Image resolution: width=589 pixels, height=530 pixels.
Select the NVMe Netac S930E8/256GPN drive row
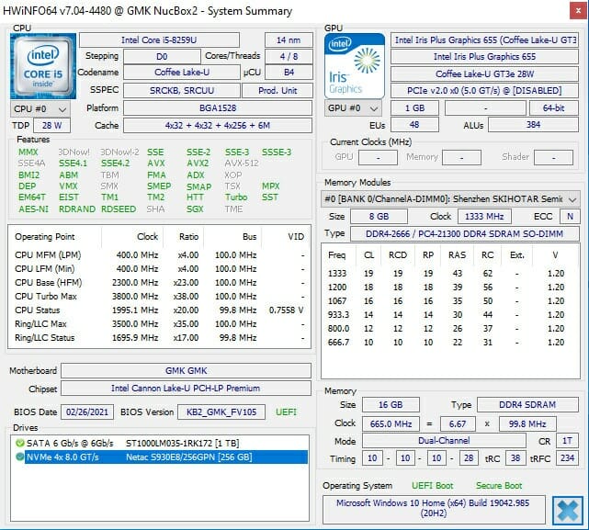click(x=160, y=457)
